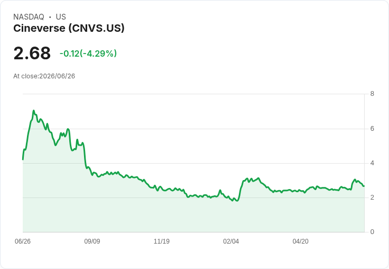Click the 11/19 date axis label

(162, 241)
